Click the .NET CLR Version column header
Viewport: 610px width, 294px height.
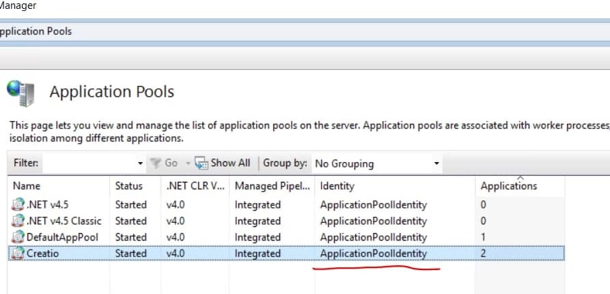coord(195,186)
